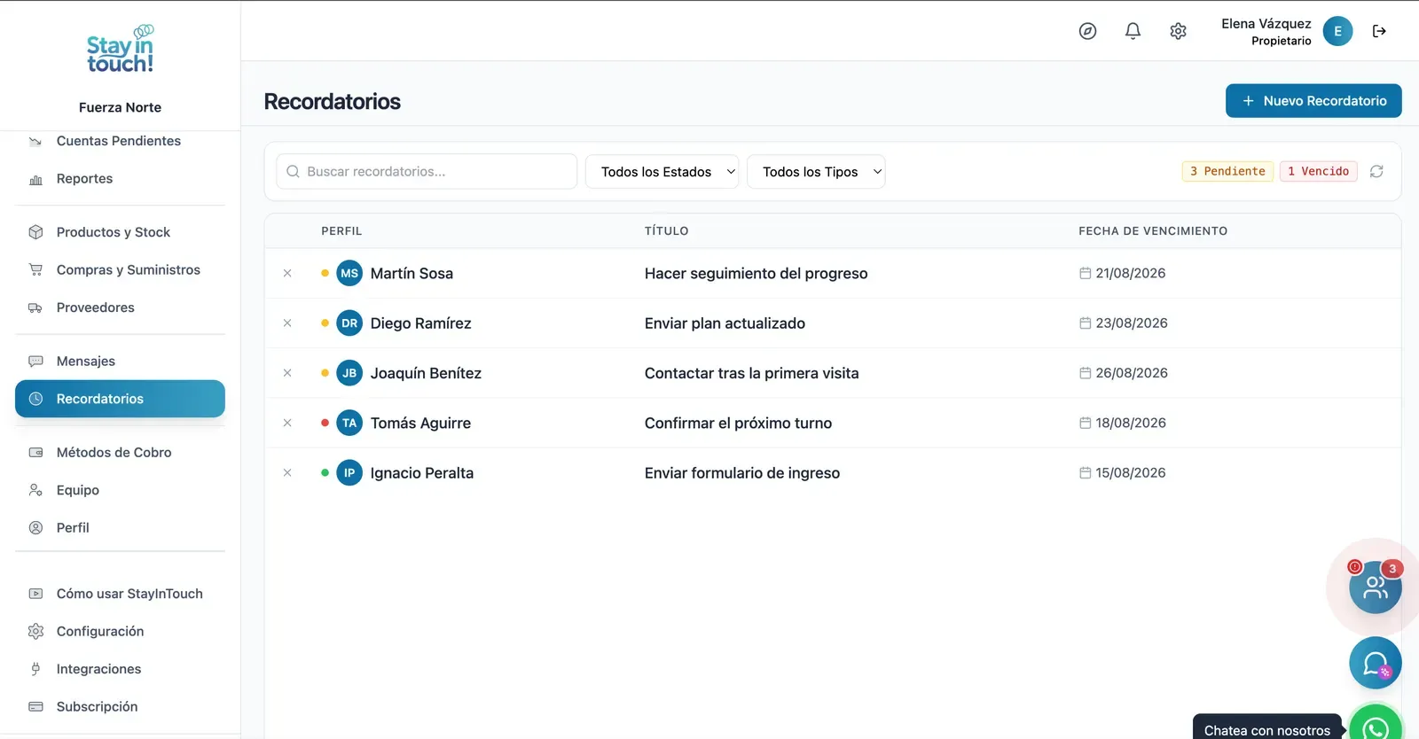This screenshot has width=1419, height=739.
Task: Dismiss Diego Ramírez reminder with X
Action: tap(287, 323)
